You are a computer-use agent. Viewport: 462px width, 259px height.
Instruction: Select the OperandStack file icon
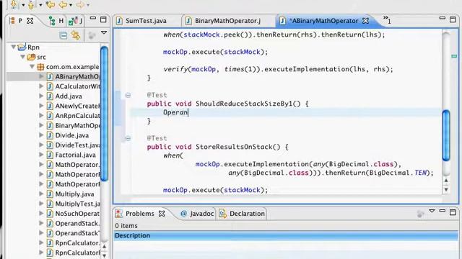click(x=50, y=224)
